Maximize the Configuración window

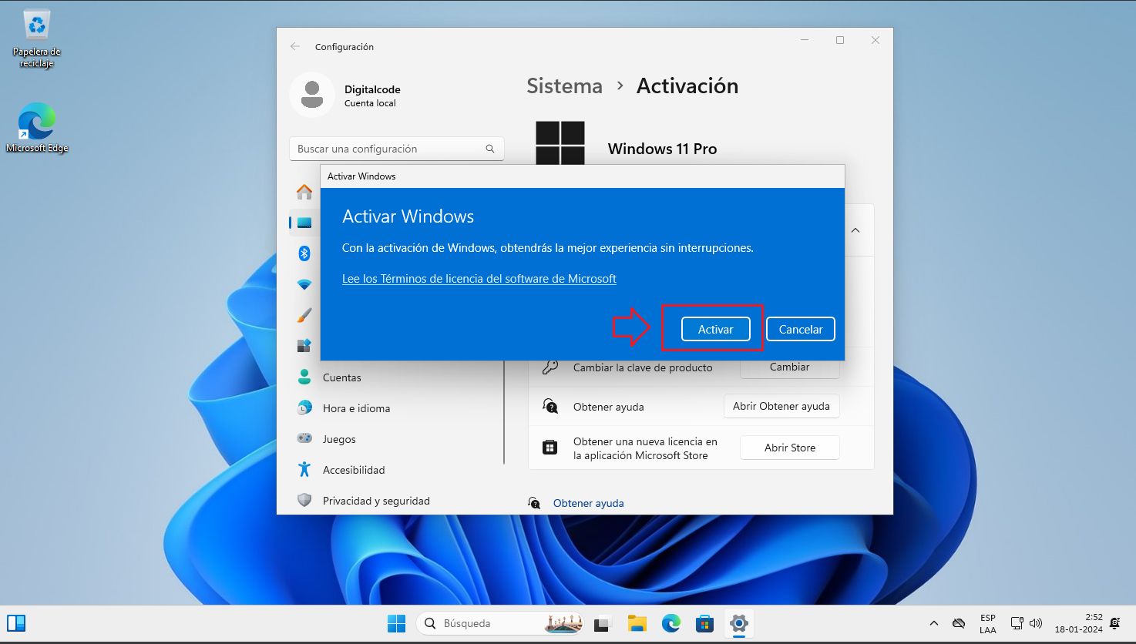click(840, 40)
